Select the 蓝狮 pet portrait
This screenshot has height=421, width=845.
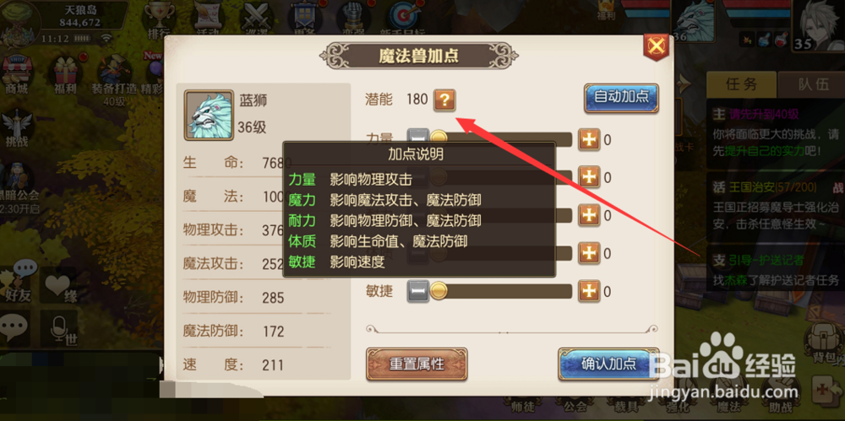[x=209, y=116]
